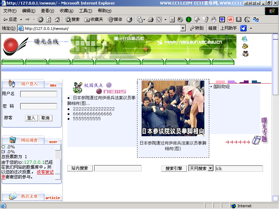Image resolution: width=279 pixels, height=209 pixels.
Task: Open the 工具(T) menu
Action: [85, 11]
